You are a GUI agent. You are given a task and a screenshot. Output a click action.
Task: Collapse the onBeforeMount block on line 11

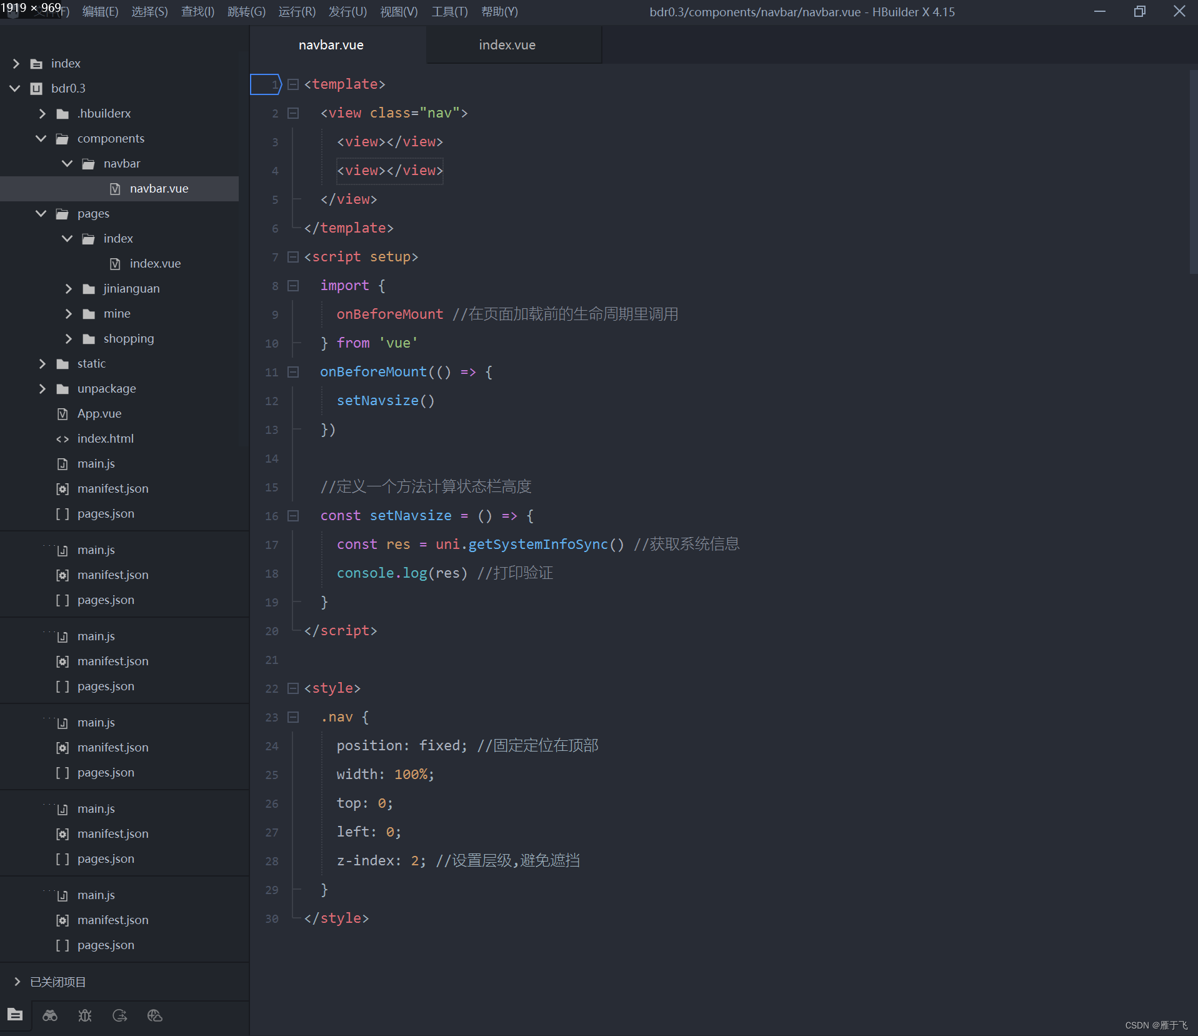(x=292, y=372)
